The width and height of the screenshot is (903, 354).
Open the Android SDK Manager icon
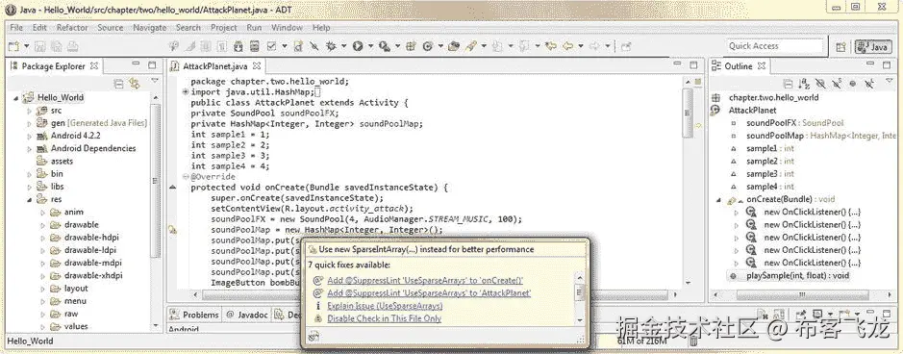click(x=238, y=46)
